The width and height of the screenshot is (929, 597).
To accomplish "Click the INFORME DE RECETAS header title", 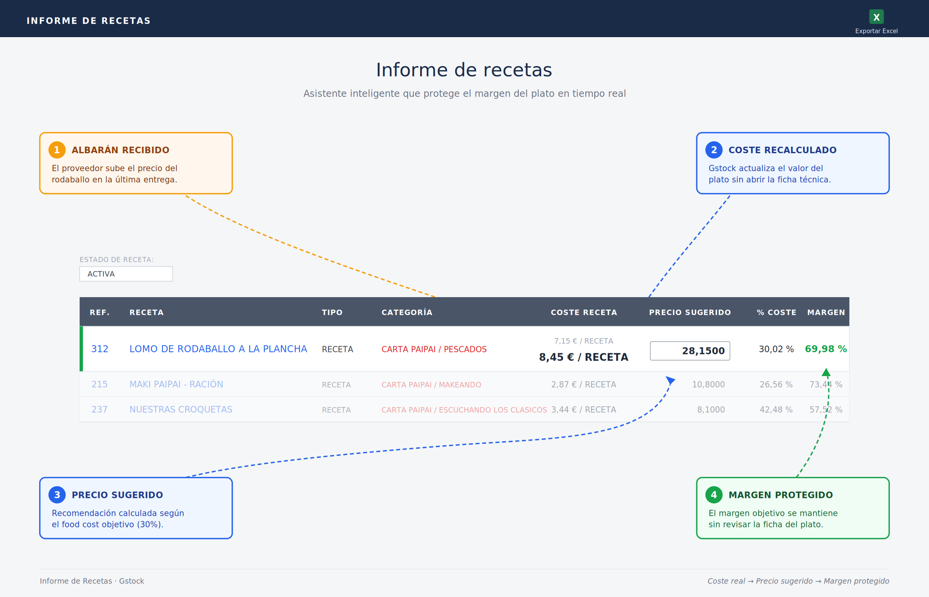I will point(88,21).
